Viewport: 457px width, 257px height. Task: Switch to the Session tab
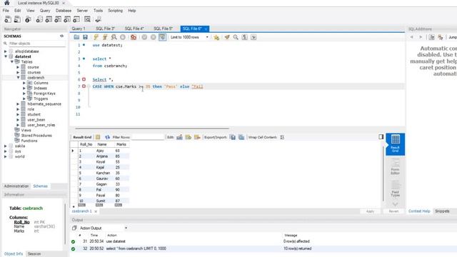pos(34,254)
